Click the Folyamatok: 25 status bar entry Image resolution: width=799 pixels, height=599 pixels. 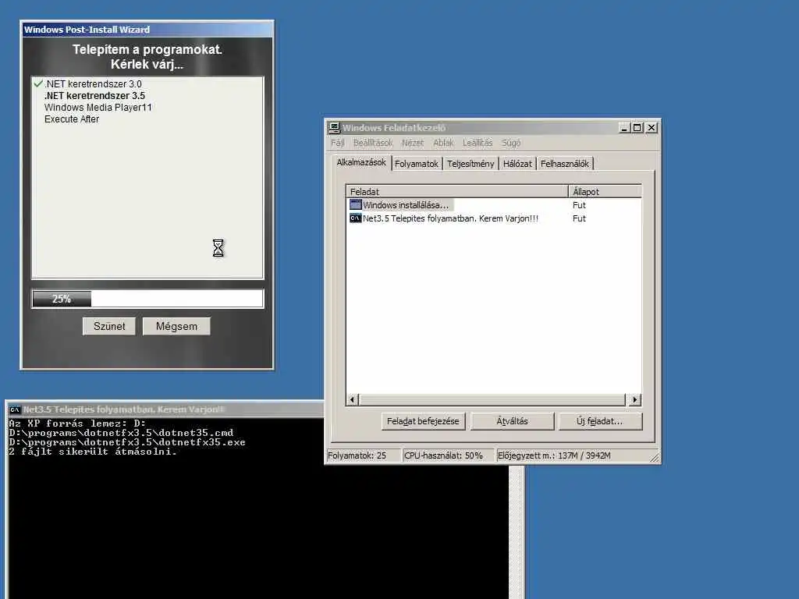point(364,455)
